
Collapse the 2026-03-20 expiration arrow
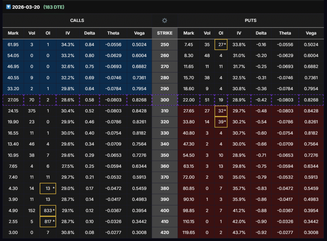click(x=8, y=7)
